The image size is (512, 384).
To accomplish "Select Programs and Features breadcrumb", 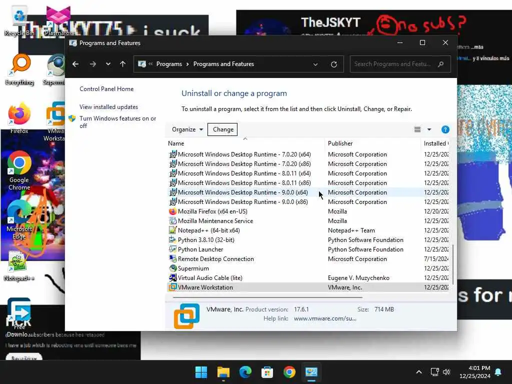I will pyautogui.click(x=223, y=64).
